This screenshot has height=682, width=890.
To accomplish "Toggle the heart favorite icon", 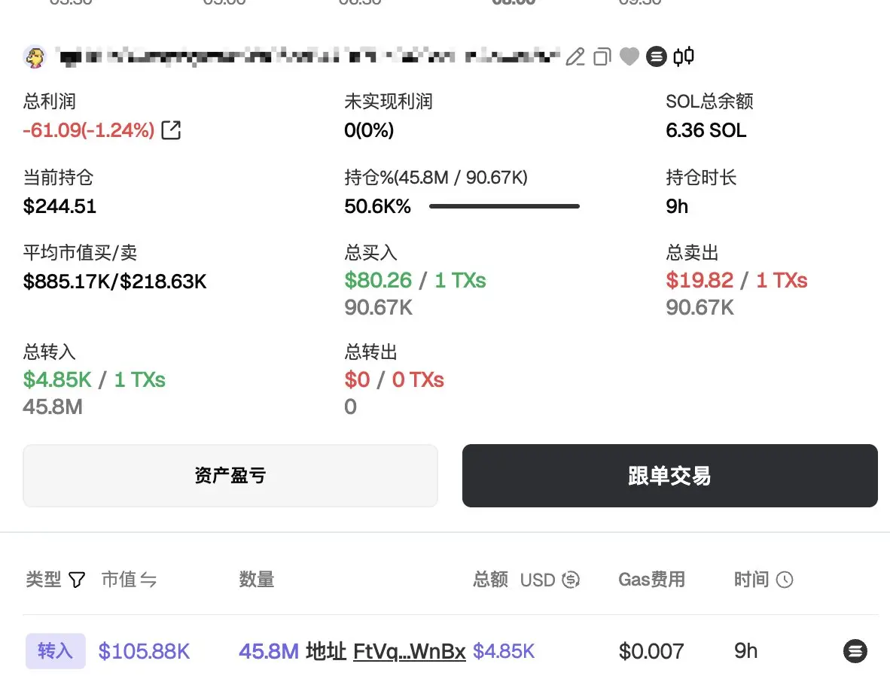I will click(629, 56).
